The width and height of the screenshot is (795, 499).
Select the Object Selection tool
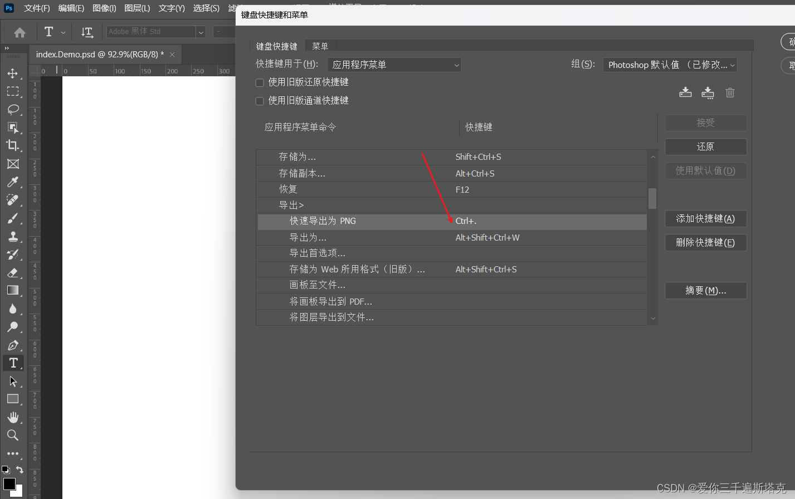[x=13, y=128]
